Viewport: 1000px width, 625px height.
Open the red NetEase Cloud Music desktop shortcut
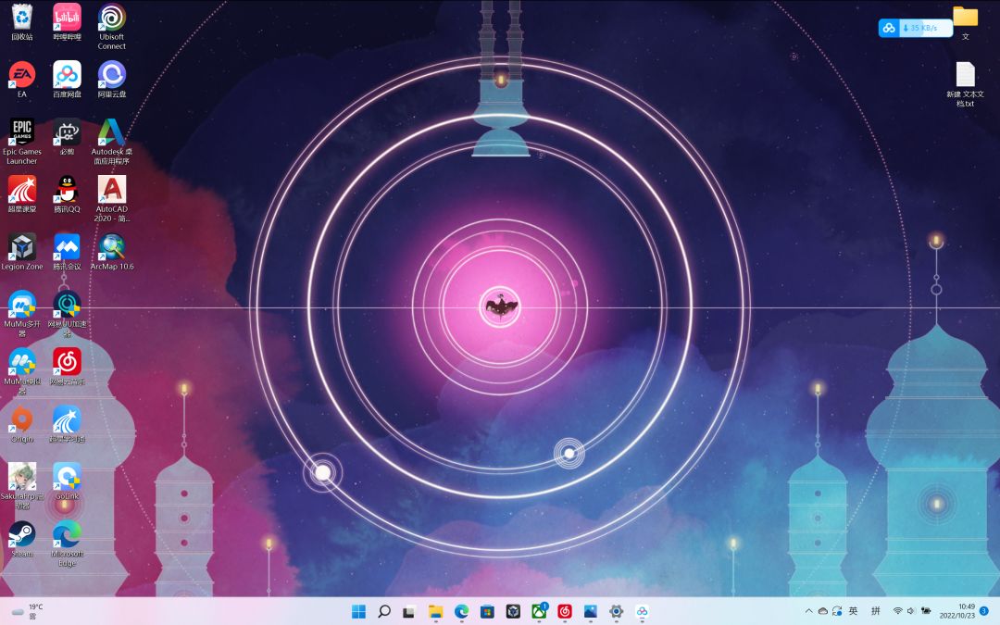67,367
